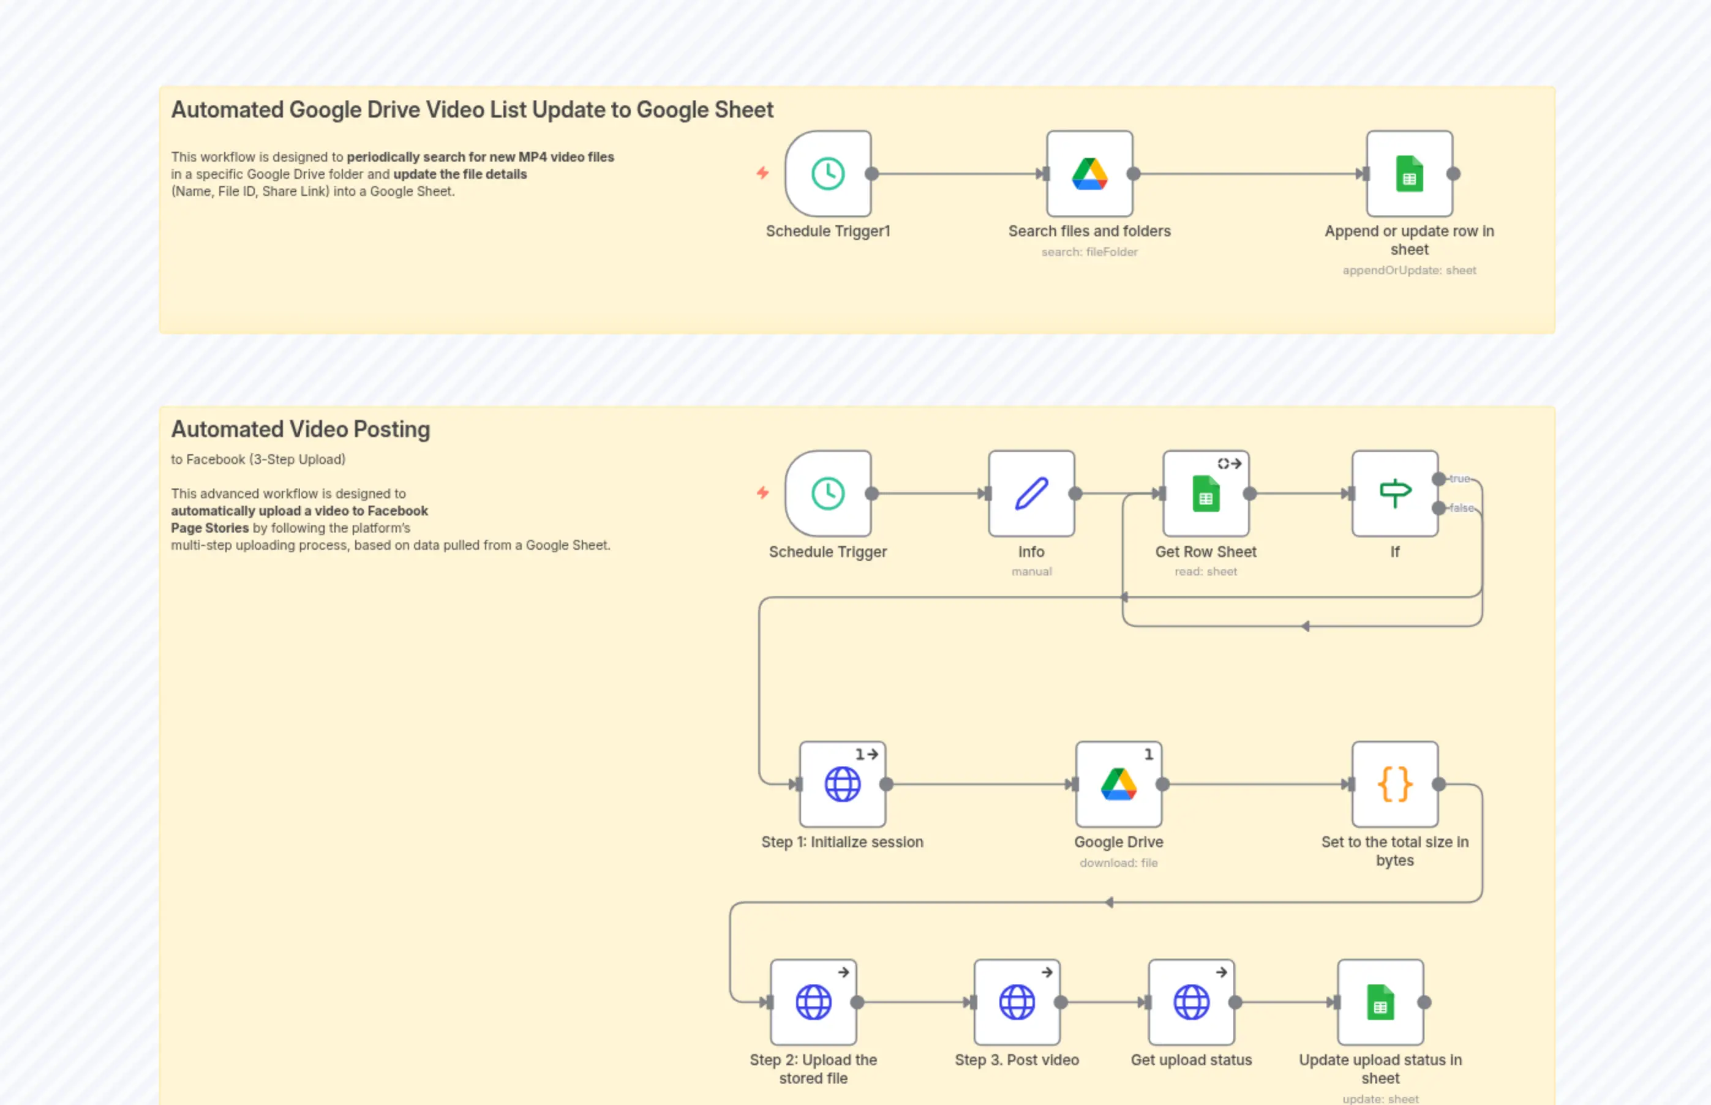Screen dimensions: 1711x1105
Task: Select the false output of the If node
Action: tap(1439, 508)
